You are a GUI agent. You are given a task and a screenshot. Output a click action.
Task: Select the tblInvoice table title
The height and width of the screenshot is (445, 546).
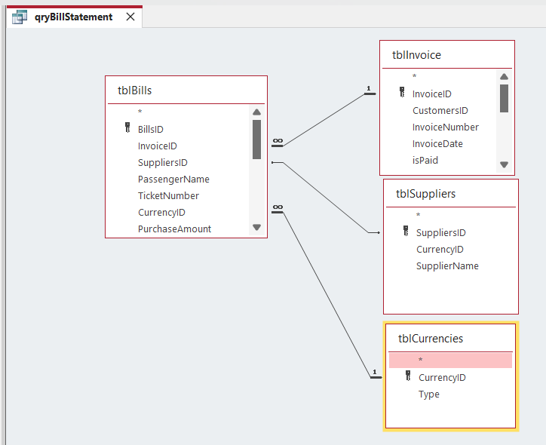tap(416, 55)
